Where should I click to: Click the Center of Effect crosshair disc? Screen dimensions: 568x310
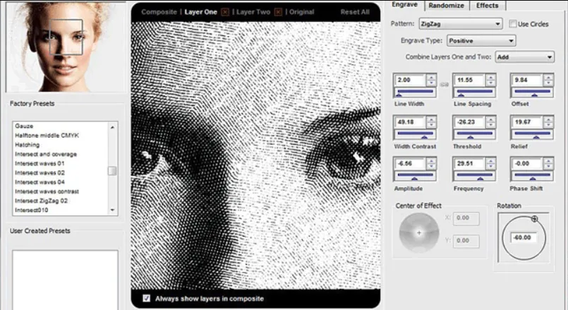coord(418,232)
